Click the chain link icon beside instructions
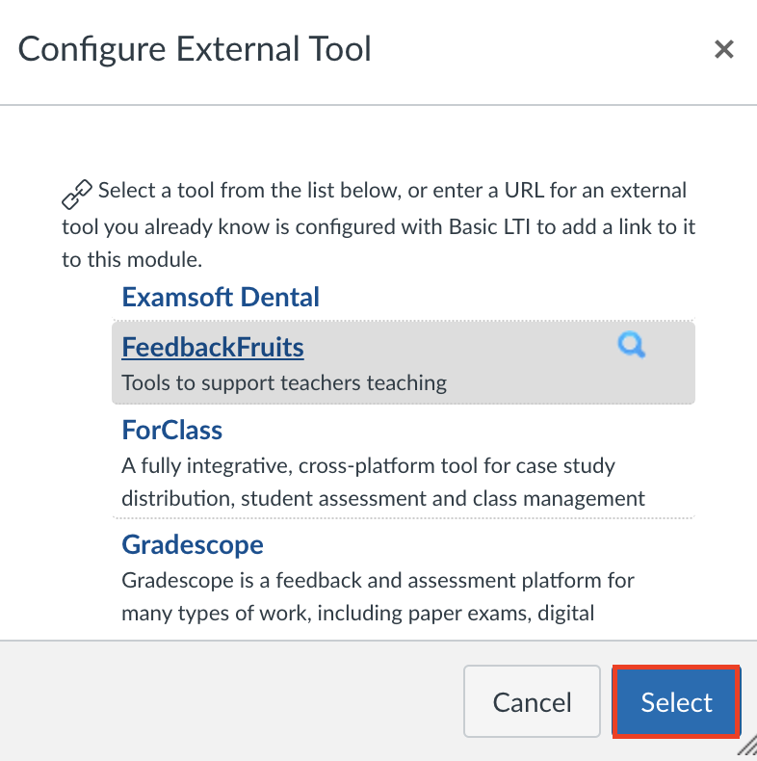 (x=76, y=195)
